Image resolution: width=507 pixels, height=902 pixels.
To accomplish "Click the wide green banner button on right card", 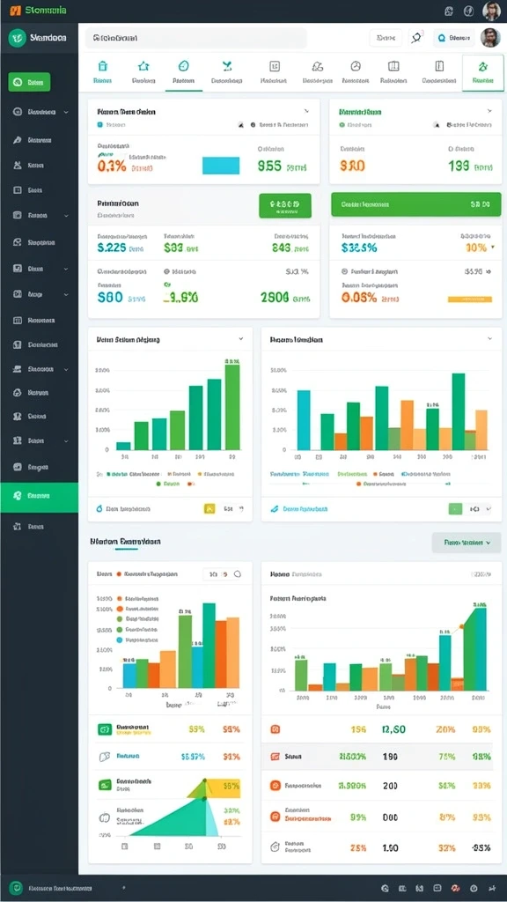I will tap(416, 204).
